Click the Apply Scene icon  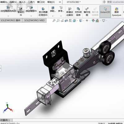point(97,21)
